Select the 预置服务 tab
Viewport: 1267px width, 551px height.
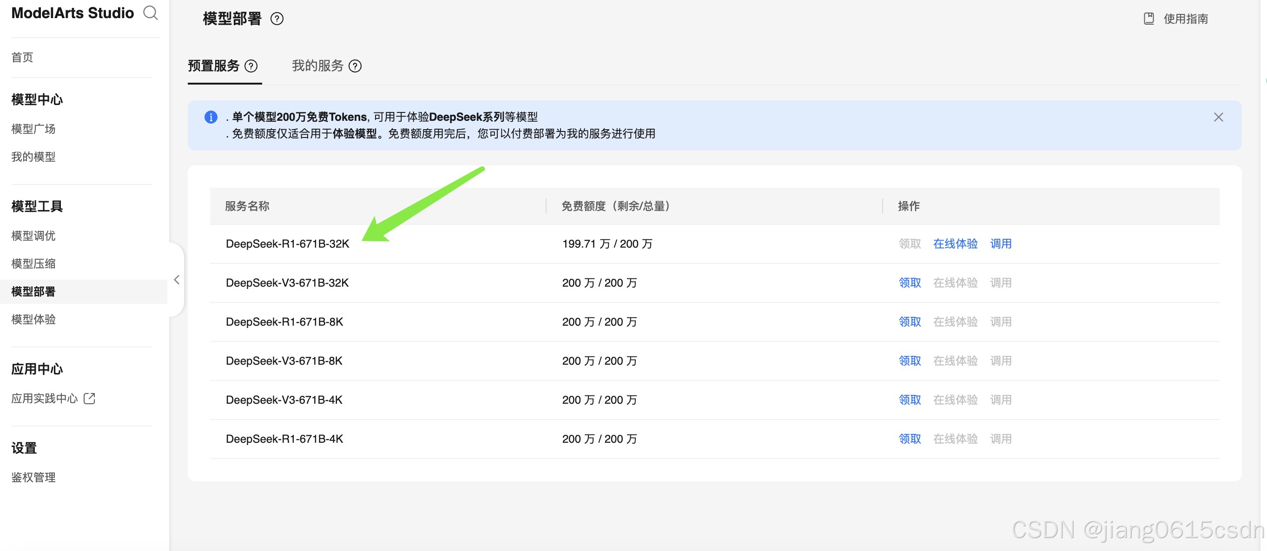pyautogui.click(x=213, y=66)
